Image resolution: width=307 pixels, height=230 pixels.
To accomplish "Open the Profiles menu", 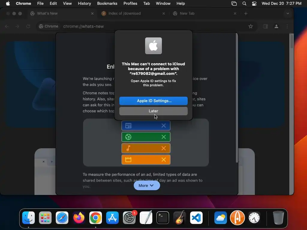I will tap(130, 3).
